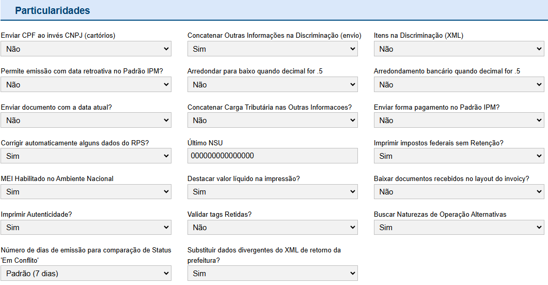Image resolution: width=548 pixels, height=285 pixels.
Task: Expand 'Imprimir impostos federais sem Retenção?' dropdown
Action: click(x=459, y=156)
